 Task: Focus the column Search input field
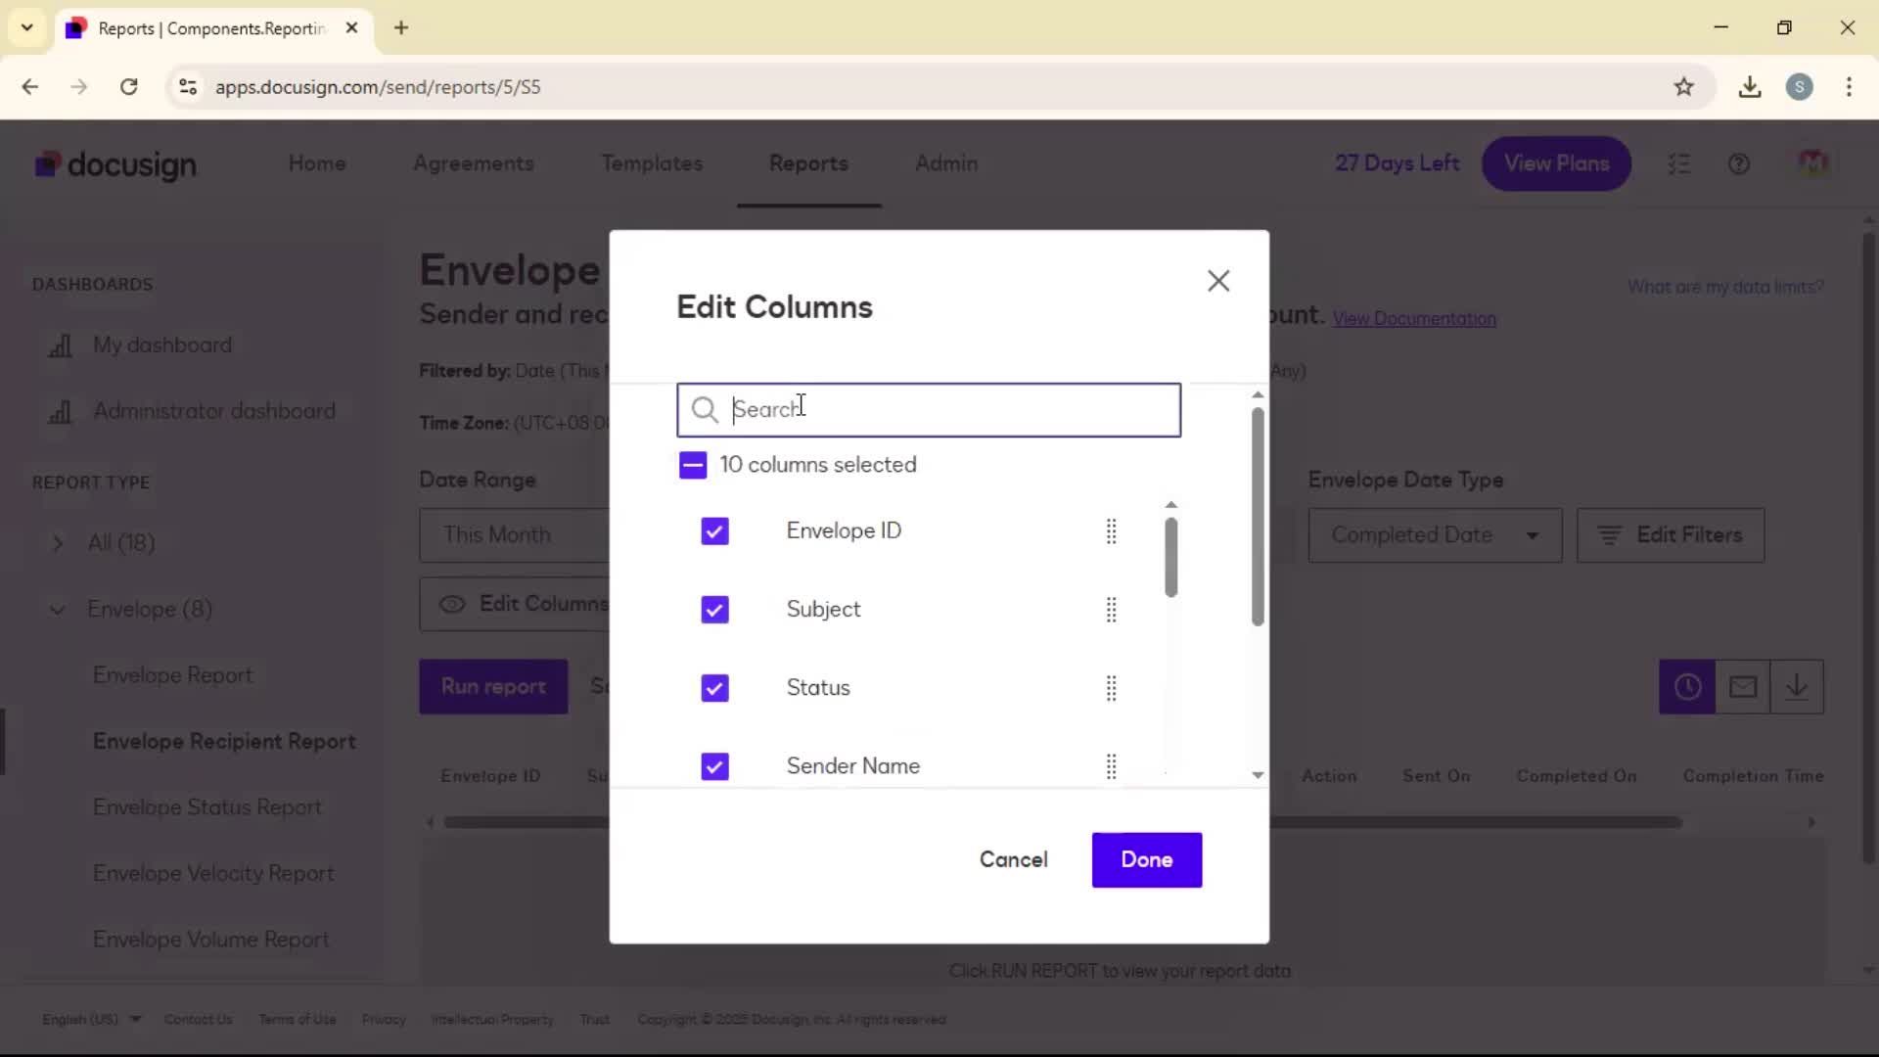pos(928,409)
